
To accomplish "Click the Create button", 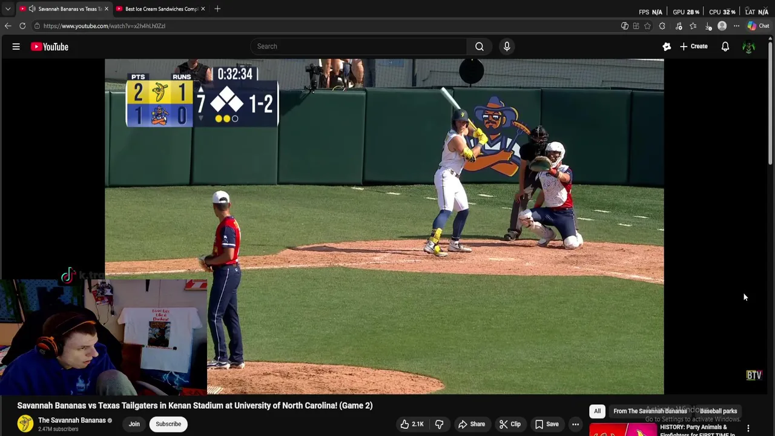I will [x=693, y=47].
